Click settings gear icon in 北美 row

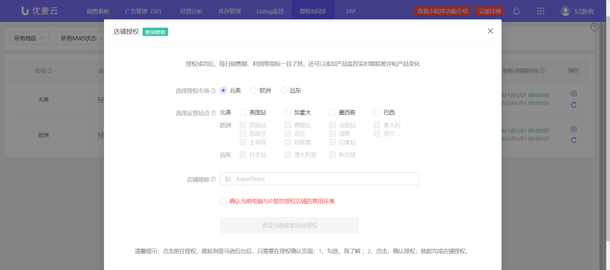click(573, 93)
